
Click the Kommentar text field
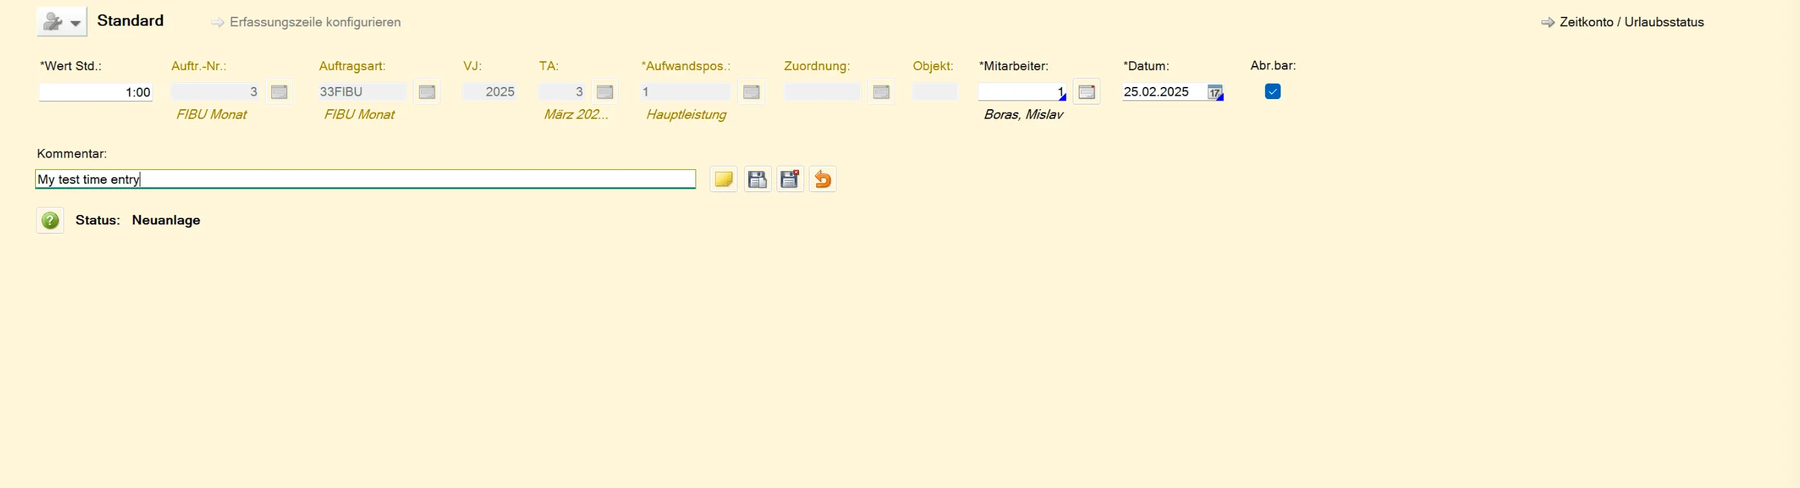(365, 179)
